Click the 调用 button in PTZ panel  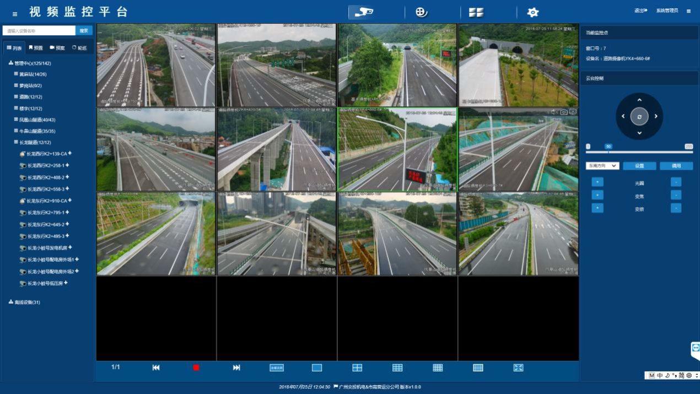pos(676,165)
